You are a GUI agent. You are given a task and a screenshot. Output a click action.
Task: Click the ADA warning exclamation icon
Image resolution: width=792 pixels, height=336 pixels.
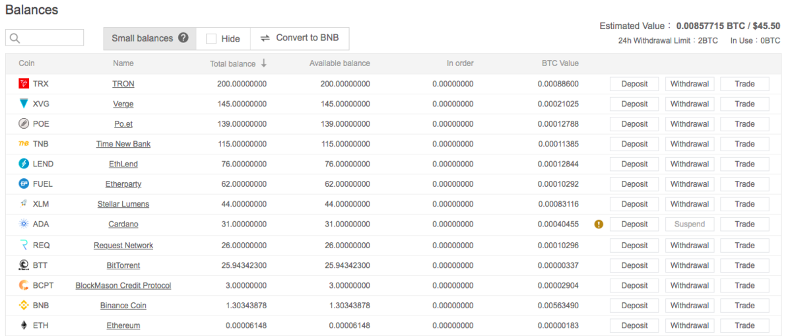pyautogui.click(x=599, y=224)
